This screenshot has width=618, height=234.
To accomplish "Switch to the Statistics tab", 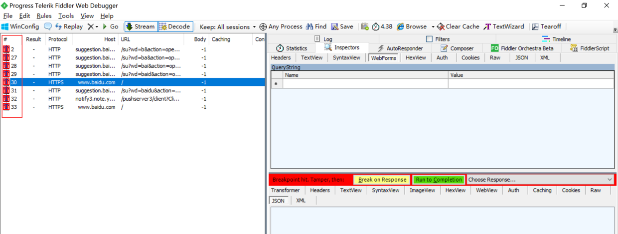I will click(292, 48).
